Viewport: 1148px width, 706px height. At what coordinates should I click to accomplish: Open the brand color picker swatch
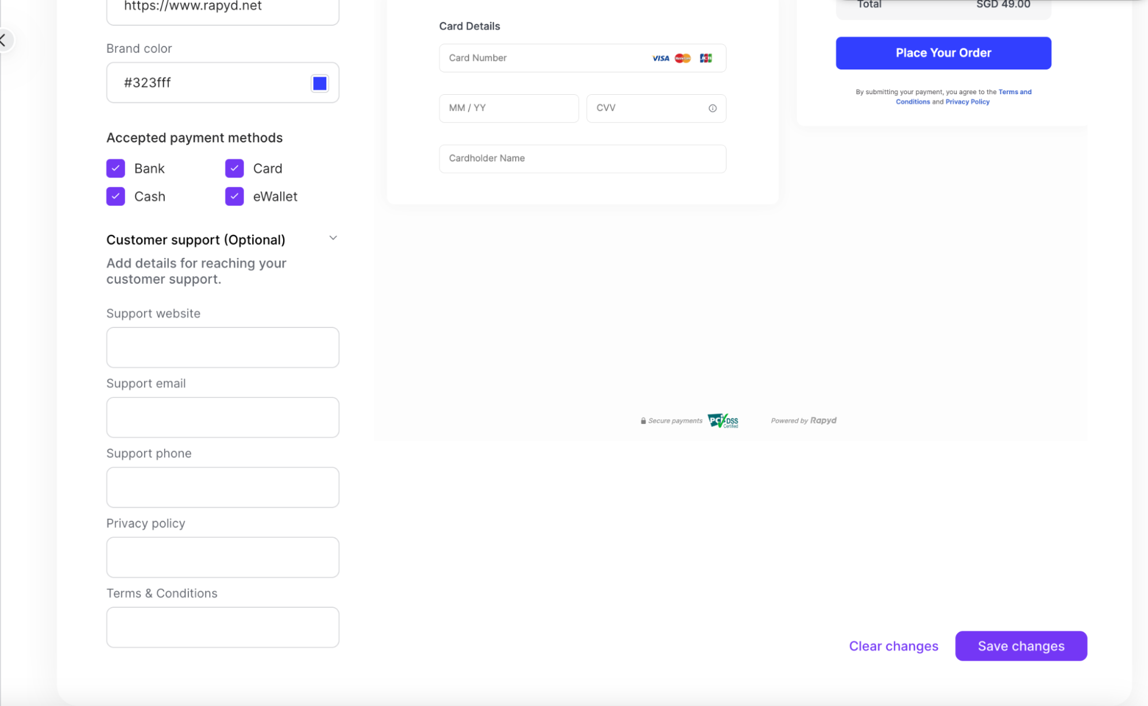319,83
